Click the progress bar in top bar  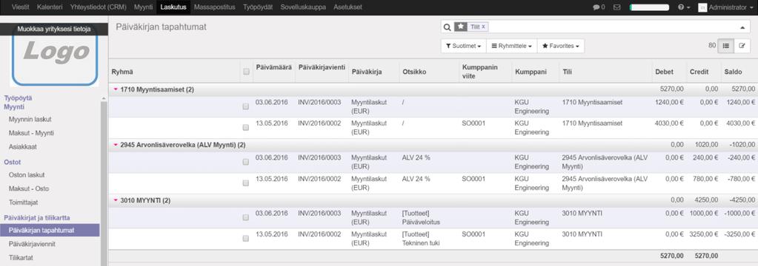[x=649, y=7]
